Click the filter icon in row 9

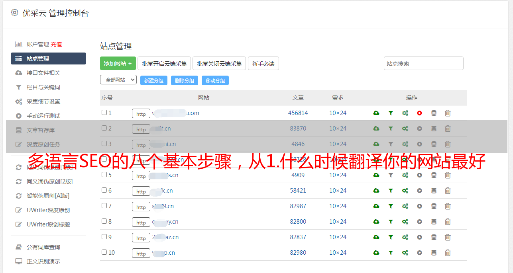tap(391, 237)
